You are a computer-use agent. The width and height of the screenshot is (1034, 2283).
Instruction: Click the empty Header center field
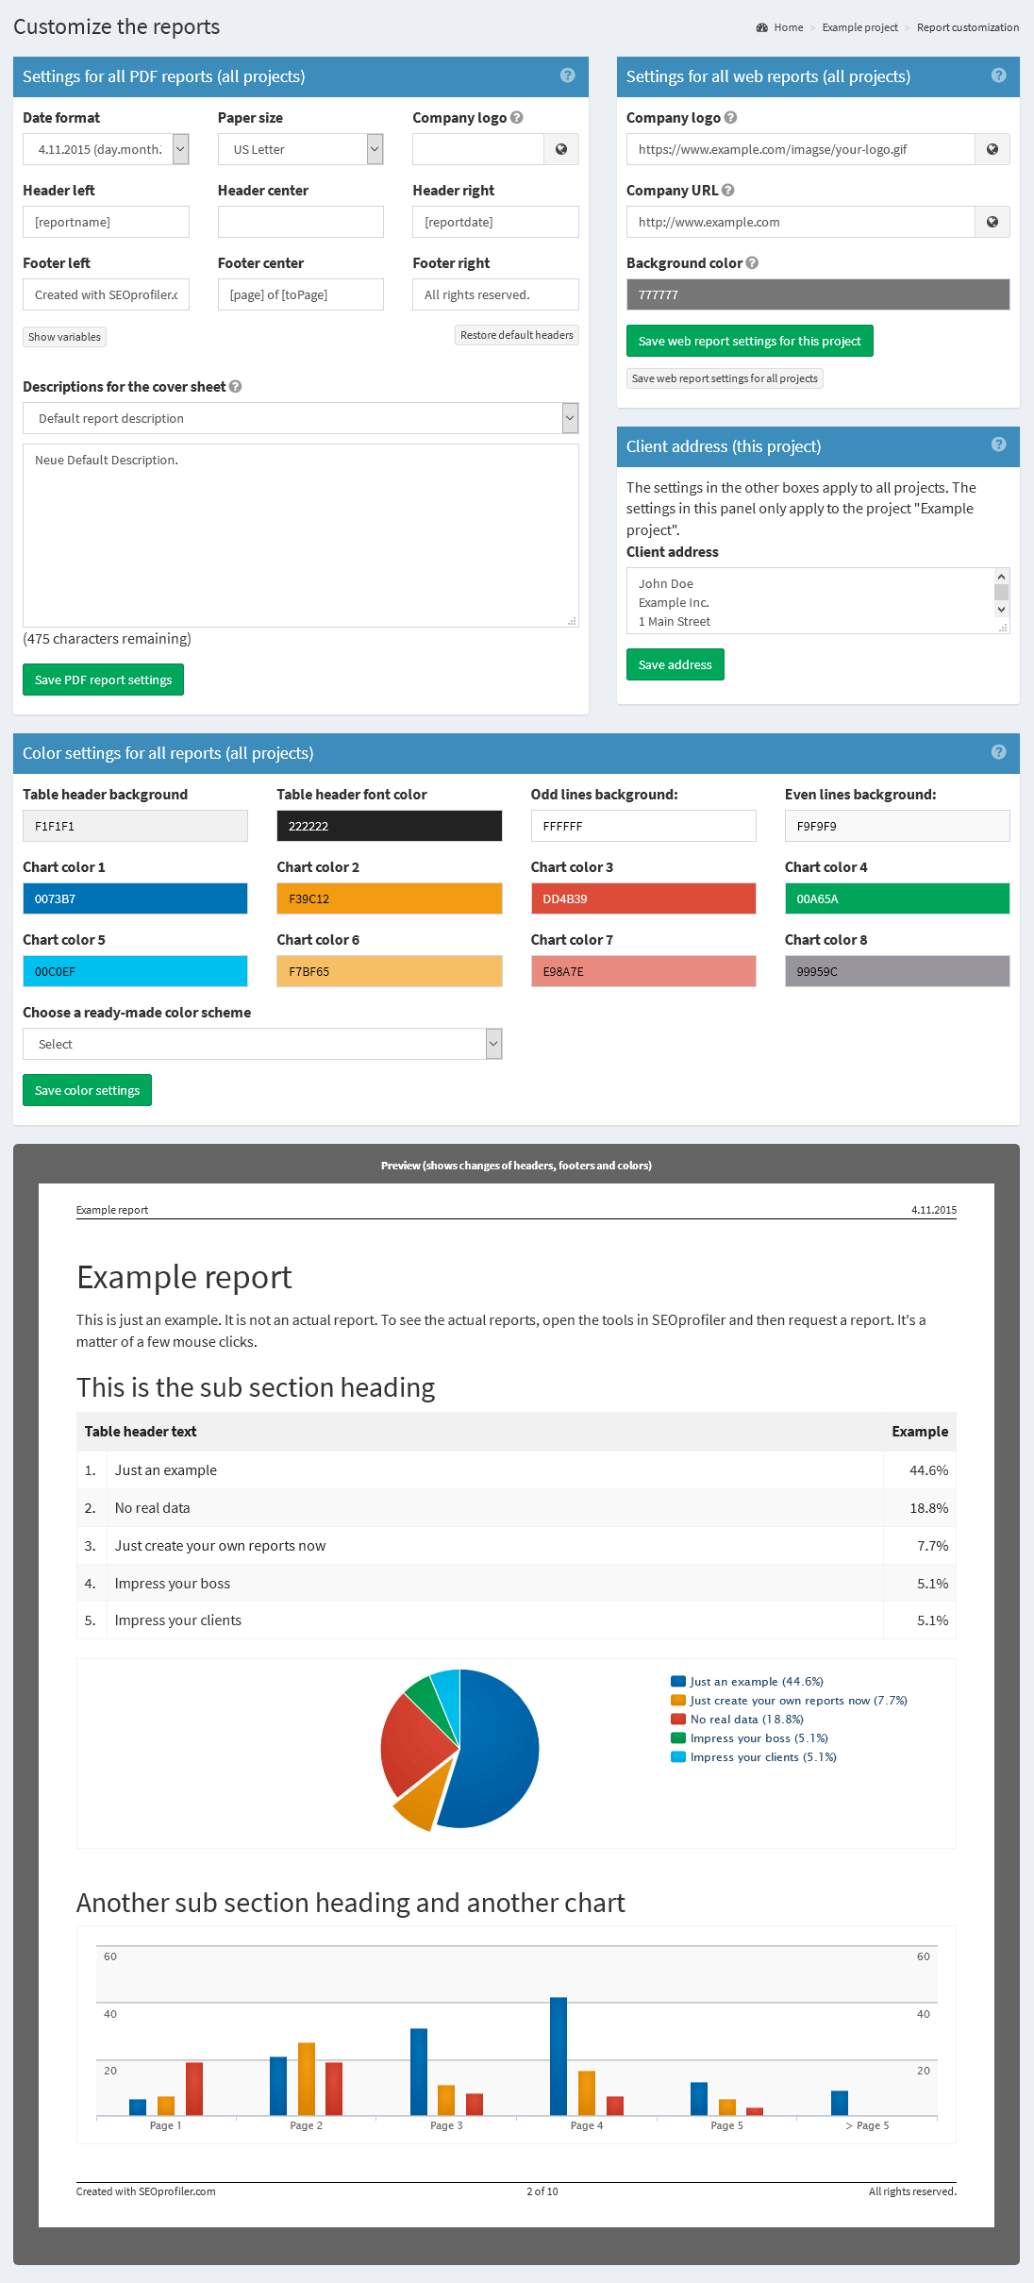tap(300, 222)
